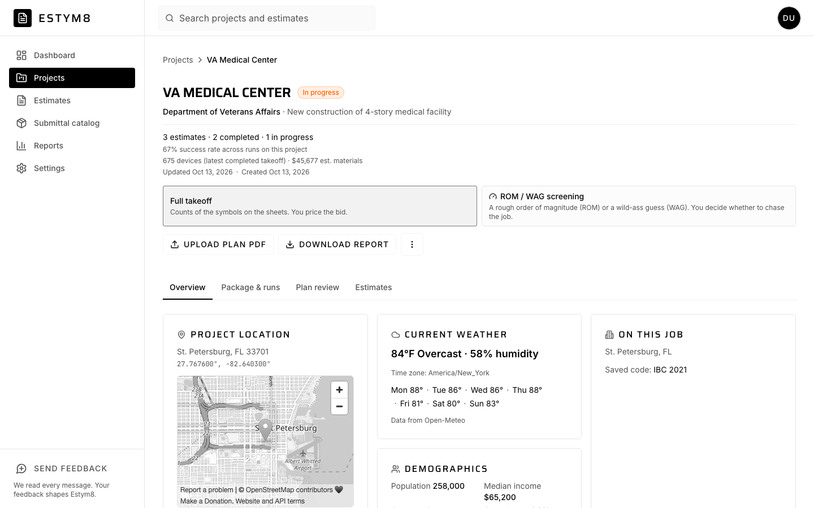Open Dashboard from the sidebar
Viewport: 814px width, 508px height.
[72, 55]
